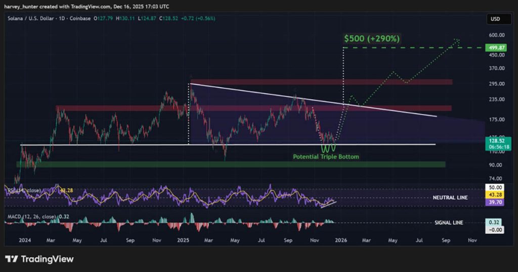Click the 2025 marker on time axis

(182, 241)
